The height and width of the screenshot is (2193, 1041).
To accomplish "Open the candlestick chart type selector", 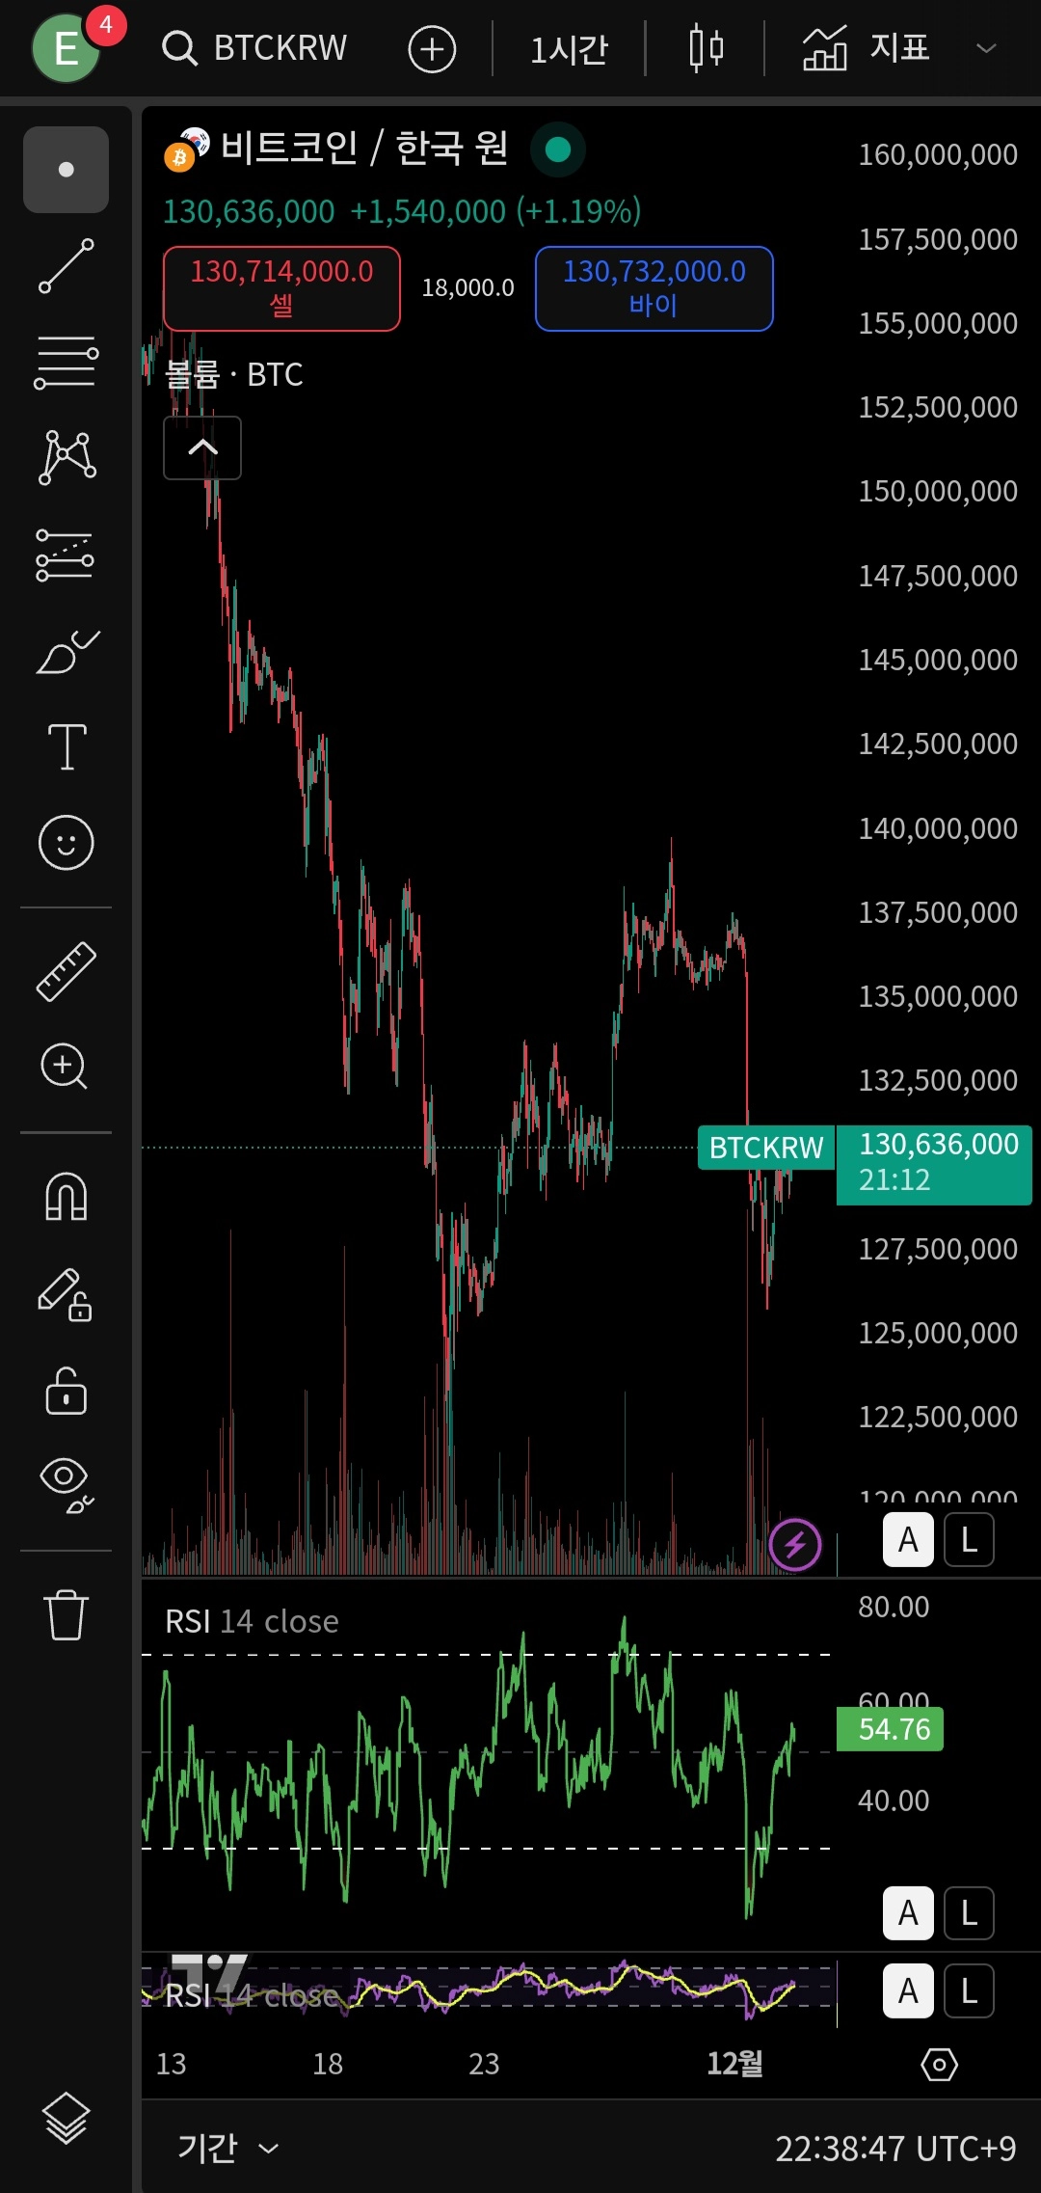I will point(706,48).
